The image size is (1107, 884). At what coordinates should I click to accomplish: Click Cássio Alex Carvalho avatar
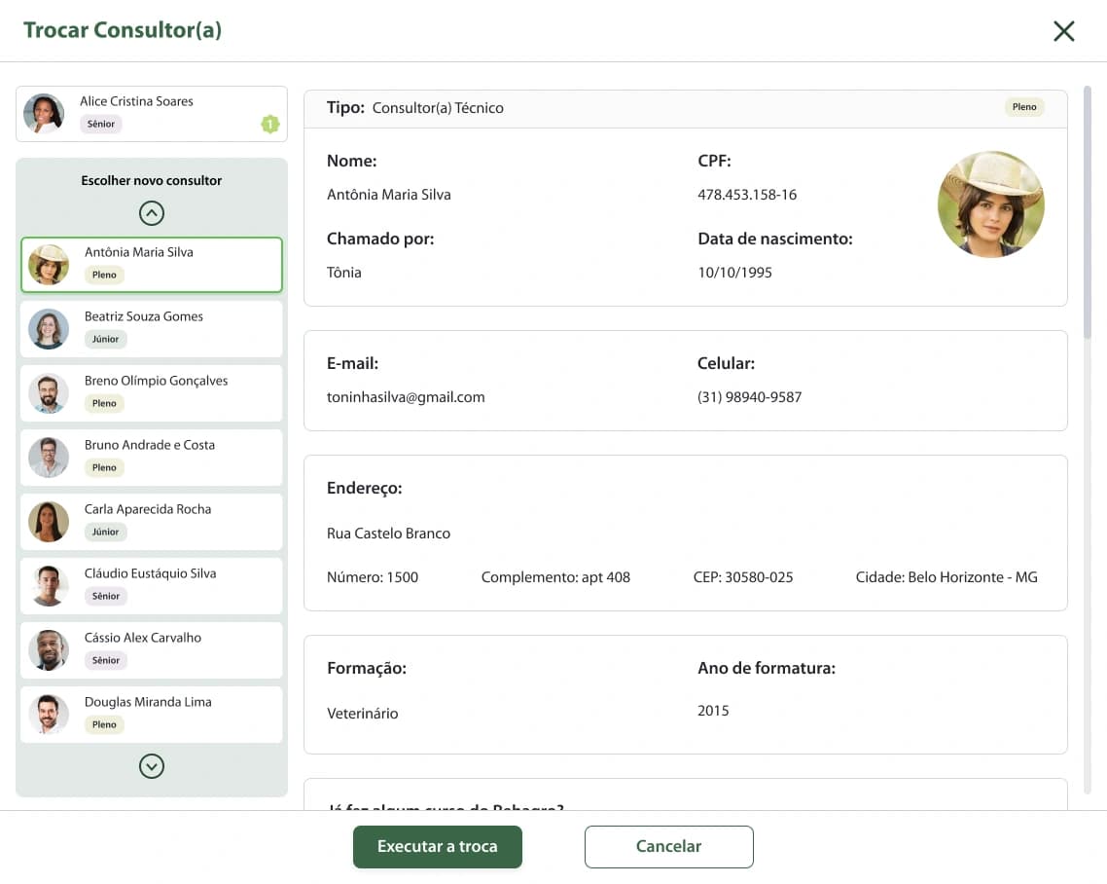(49, 650)
